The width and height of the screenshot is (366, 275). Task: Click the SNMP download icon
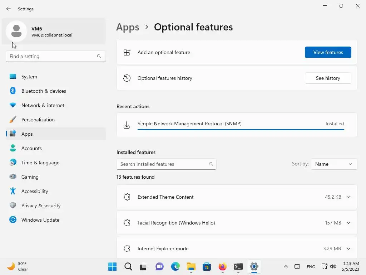tap(127, 125)
